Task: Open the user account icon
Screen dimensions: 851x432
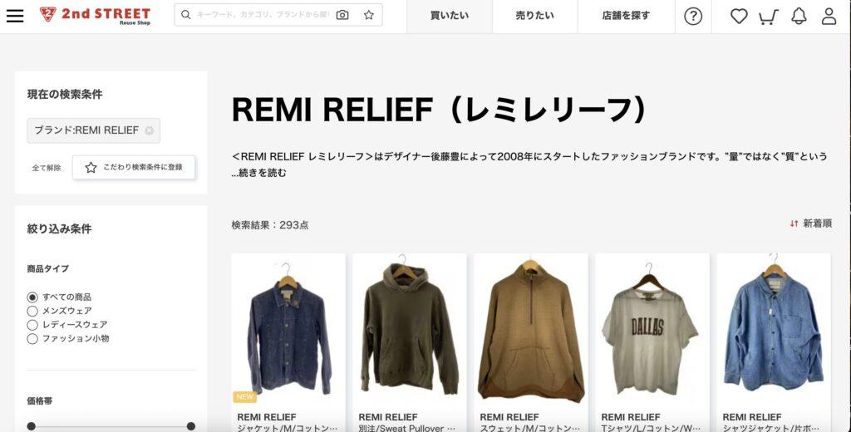Action: pos(829,17)
